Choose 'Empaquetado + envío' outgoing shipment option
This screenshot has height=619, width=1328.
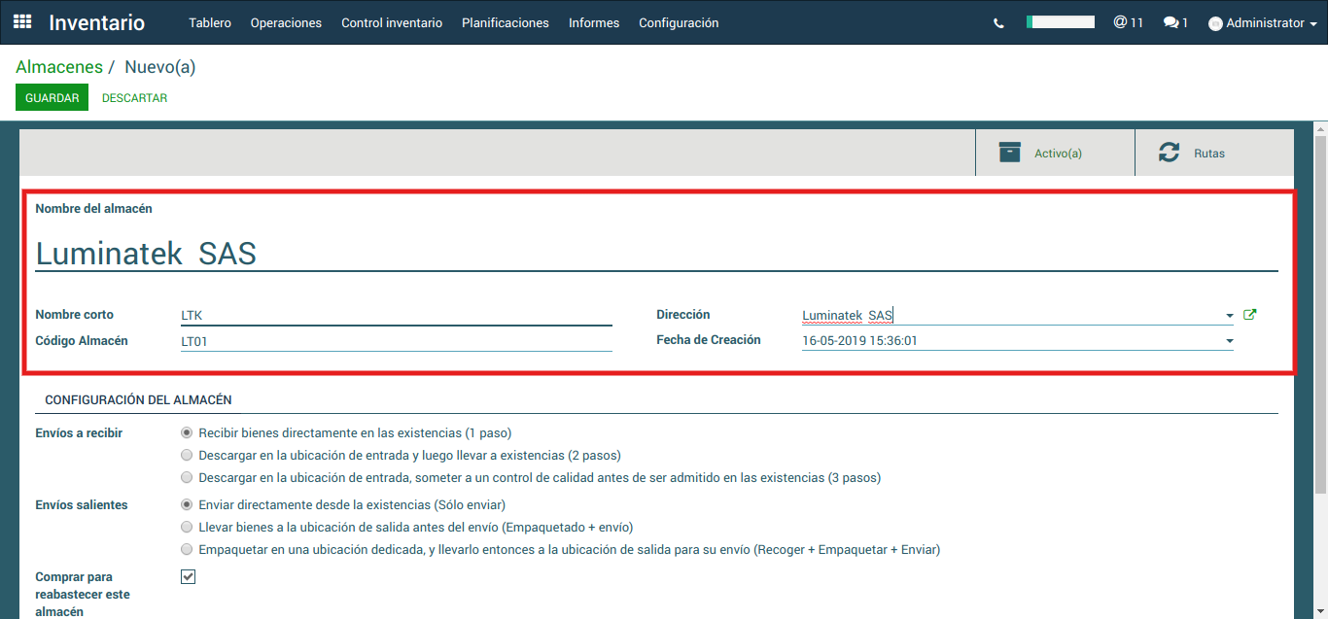coord(187,528)
